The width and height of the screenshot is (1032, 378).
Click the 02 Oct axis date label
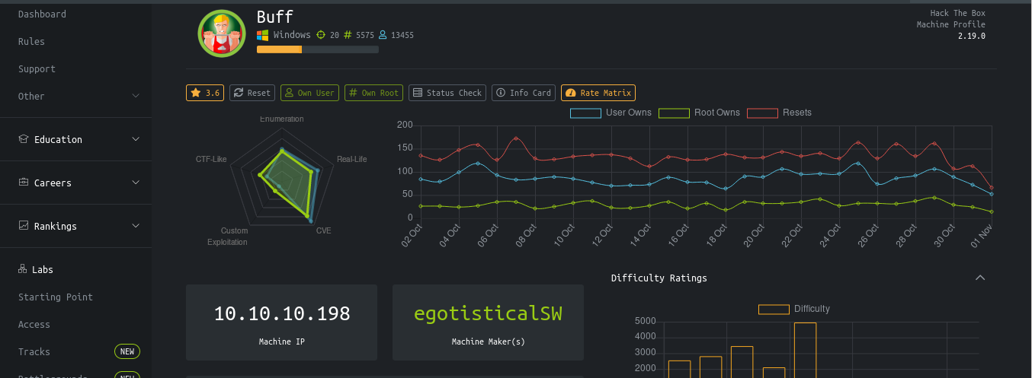tap(410, 236)
